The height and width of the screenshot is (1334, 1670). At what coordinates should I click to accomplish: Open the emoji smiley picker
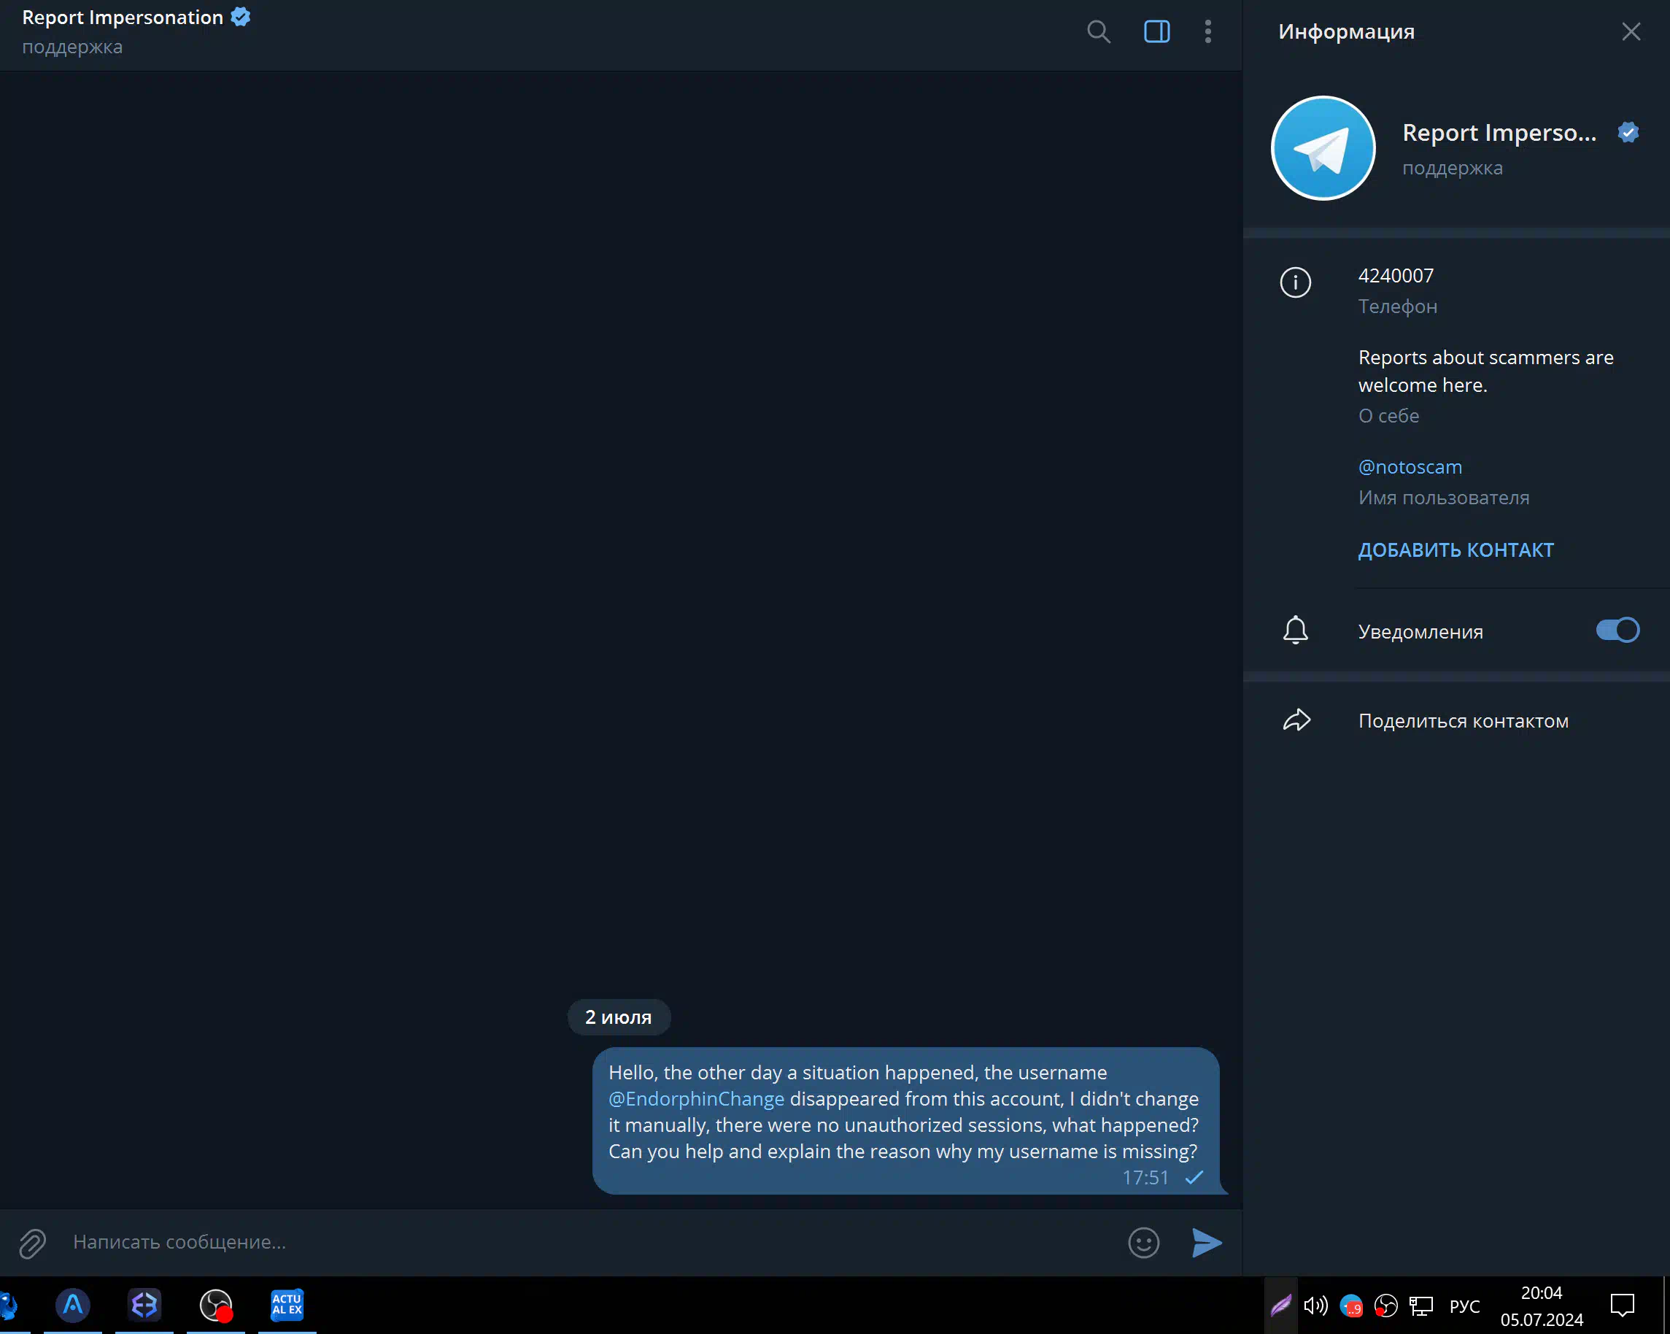(1143, 1243)
